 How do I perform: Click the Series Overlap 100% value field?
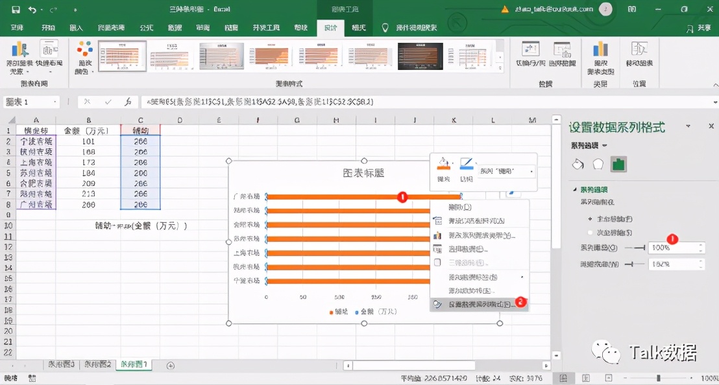(x=673, y=248)
